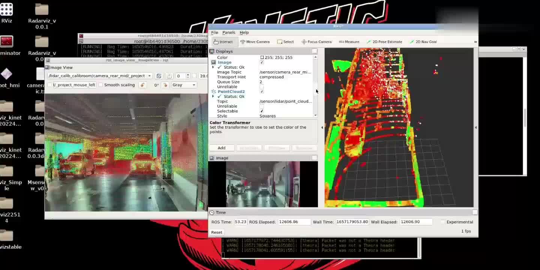This screenshot has width=540, height=270.
Task: Float or close the Time panel
Action: tap(475, 213)
